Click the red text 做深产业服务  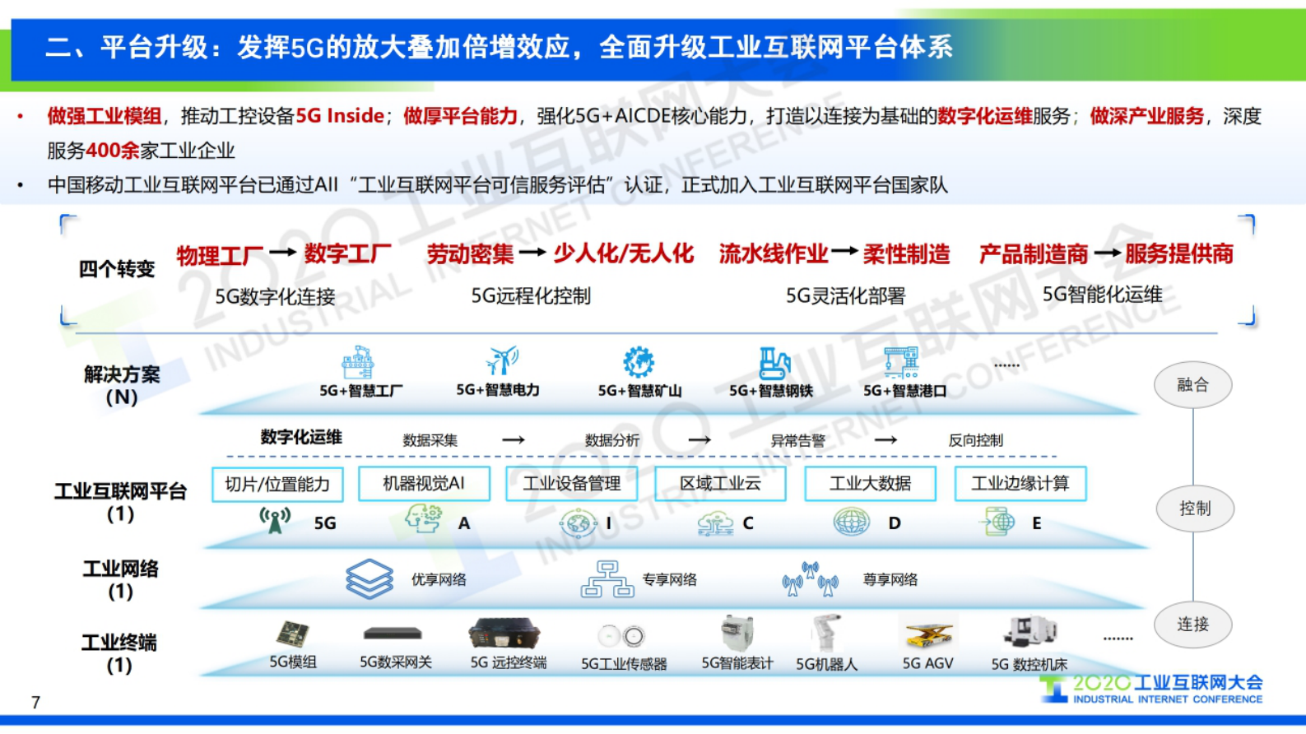tap(1147, 116)
